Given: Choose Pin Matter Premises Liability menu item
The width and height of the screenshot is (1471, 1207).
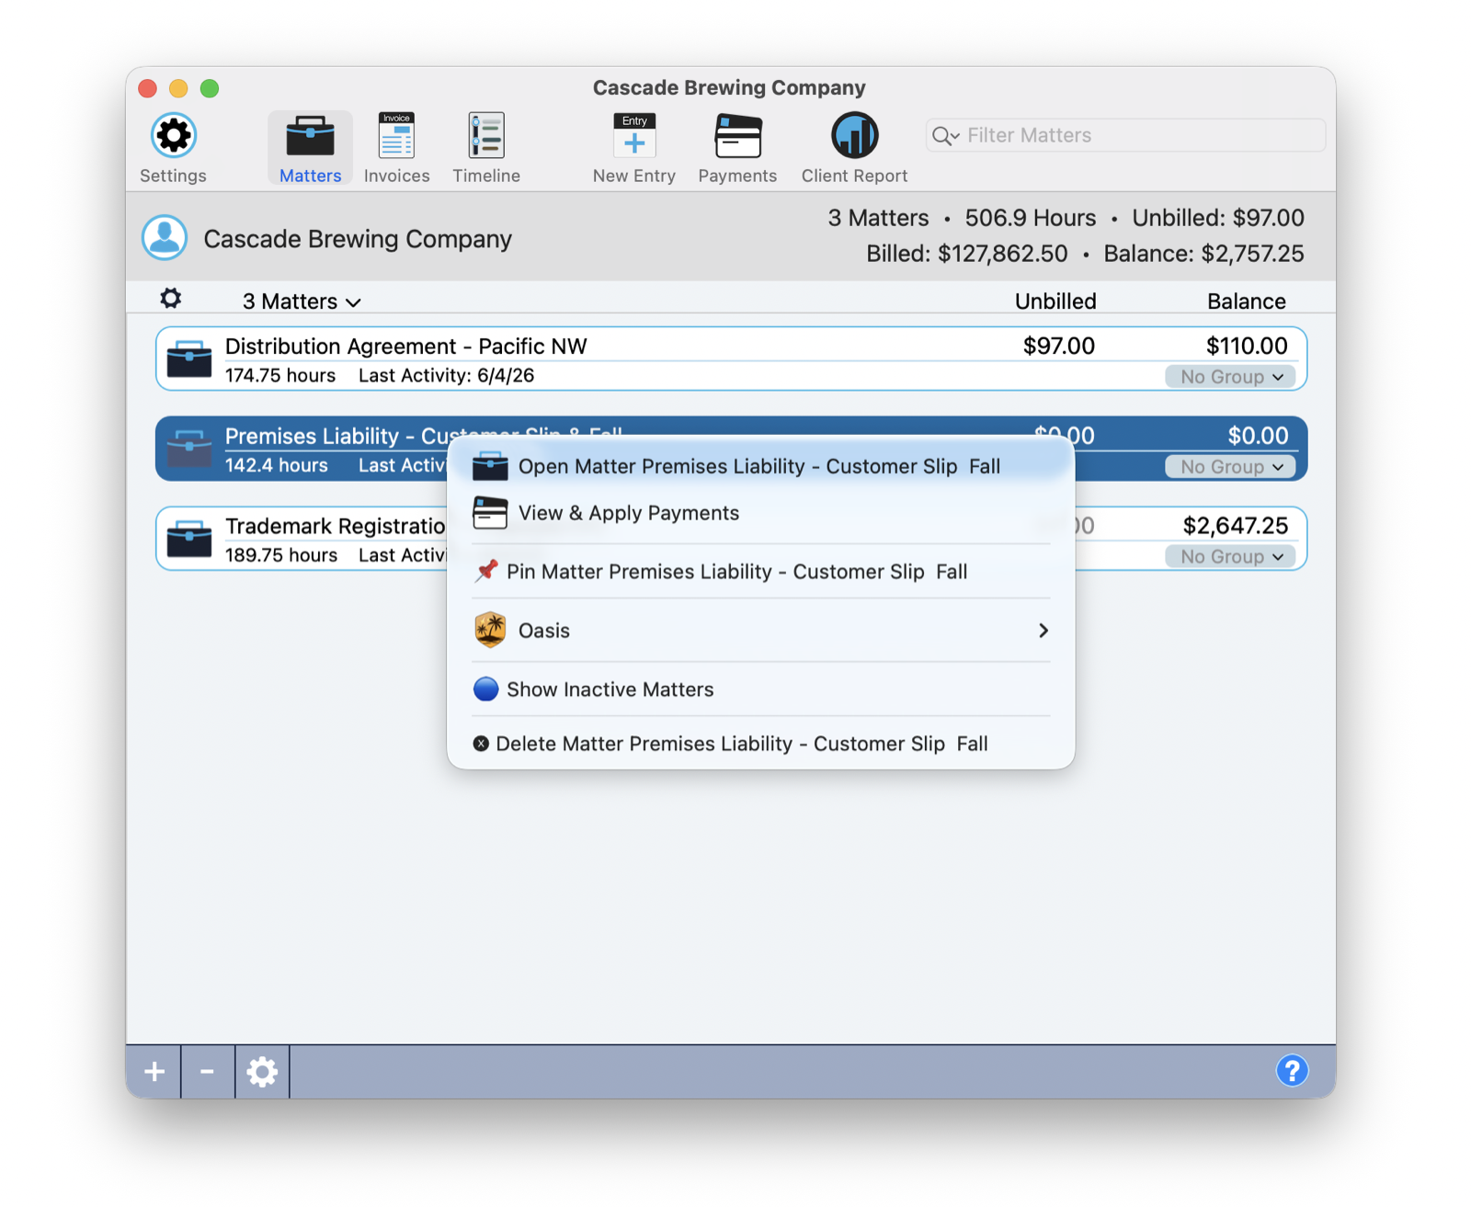Looking at the screenshot, I should (x=760, y=572).
